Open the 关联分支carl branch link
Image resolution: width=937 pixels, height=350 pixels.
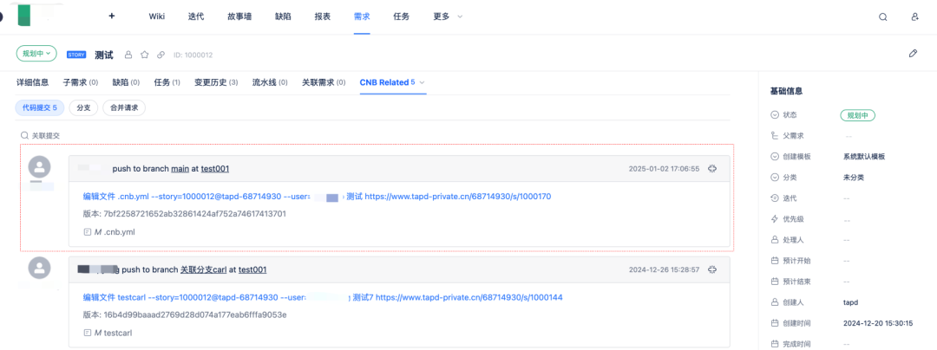203,269
